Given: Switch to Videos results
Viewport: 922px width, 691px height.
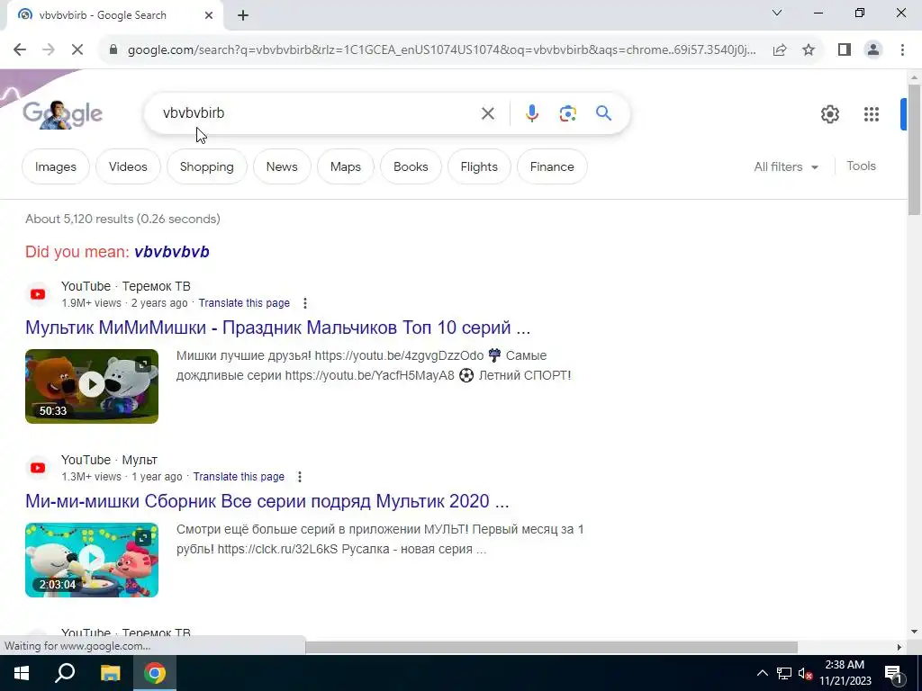Looking at the screenshot, I should (x=128, y=166).
